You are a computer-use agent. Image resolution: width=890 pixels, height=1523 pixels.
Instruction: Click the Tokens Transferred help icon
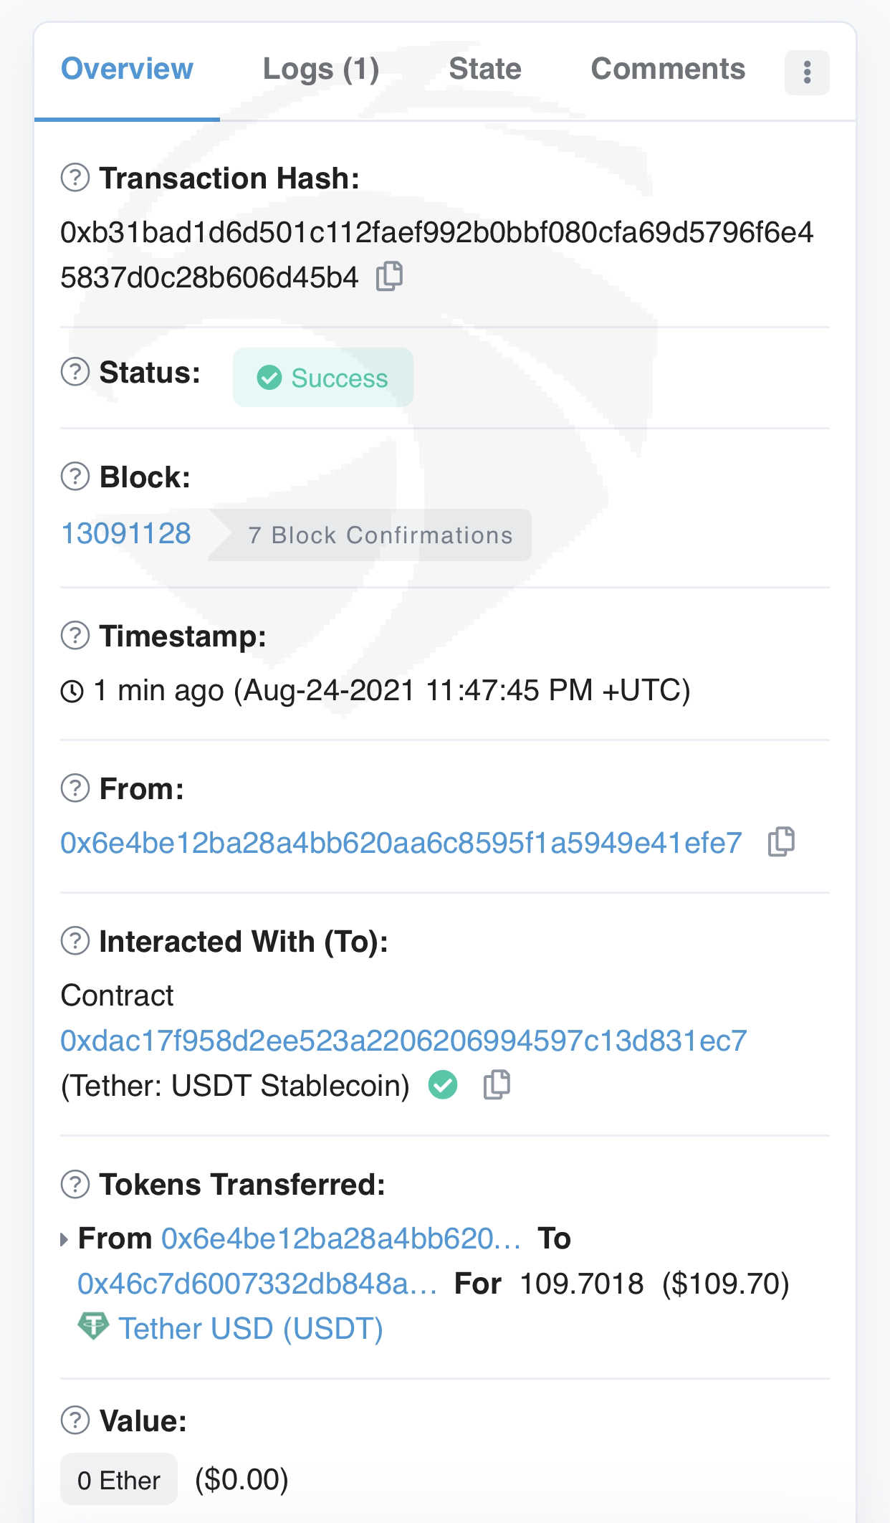(x=75, y=1184)
